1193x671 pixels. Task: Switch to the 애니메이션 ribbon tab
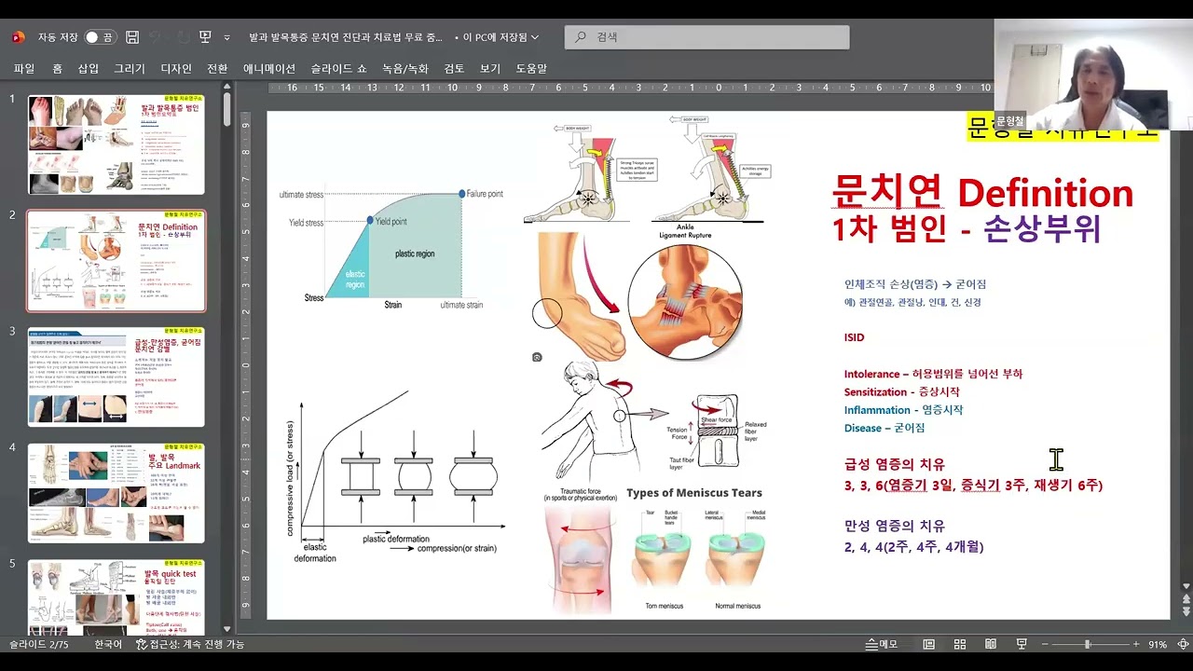coord(269,69)
